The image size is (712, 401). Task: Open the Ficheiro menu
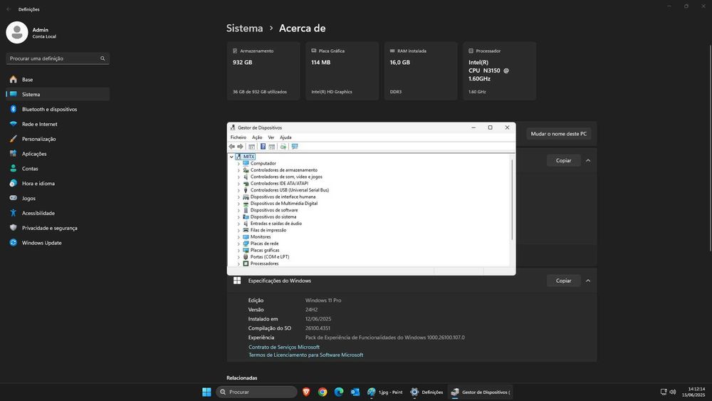click(239, 137)
